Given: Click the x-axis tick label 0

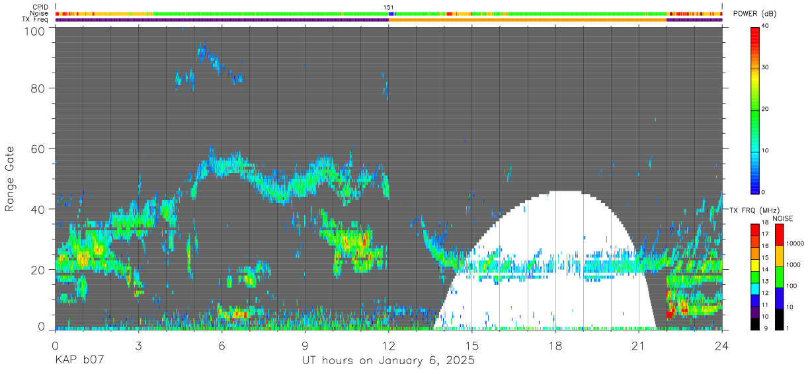Looking at the screenshot, I should pyautogui.click(x=55, y=344).
